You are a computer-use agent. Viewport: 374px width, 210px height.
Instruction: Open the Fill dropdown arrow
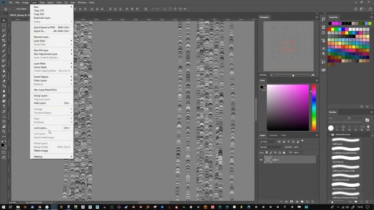(302, 152)
